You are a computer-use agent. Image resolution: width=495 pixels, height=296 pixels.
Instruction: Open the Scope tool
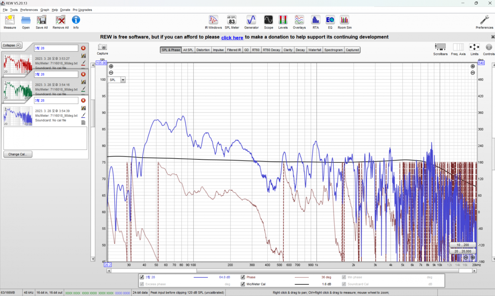point(268,22)
